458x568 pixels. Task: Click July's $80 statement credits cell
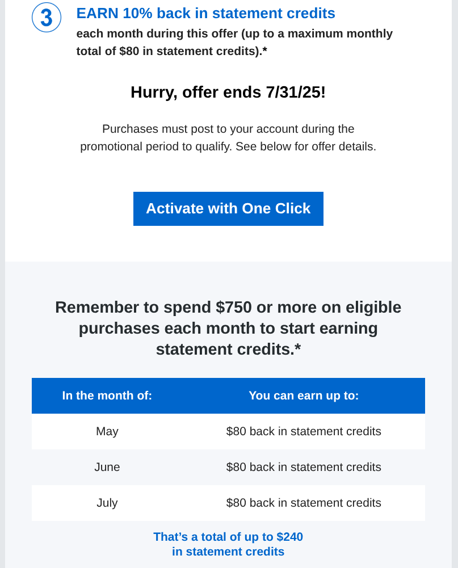pyautogui.click(x=304, y=503)
